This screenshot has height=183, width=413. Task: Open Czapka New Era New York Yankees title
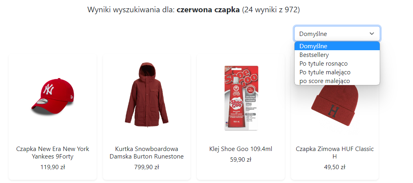pos(53,153)
